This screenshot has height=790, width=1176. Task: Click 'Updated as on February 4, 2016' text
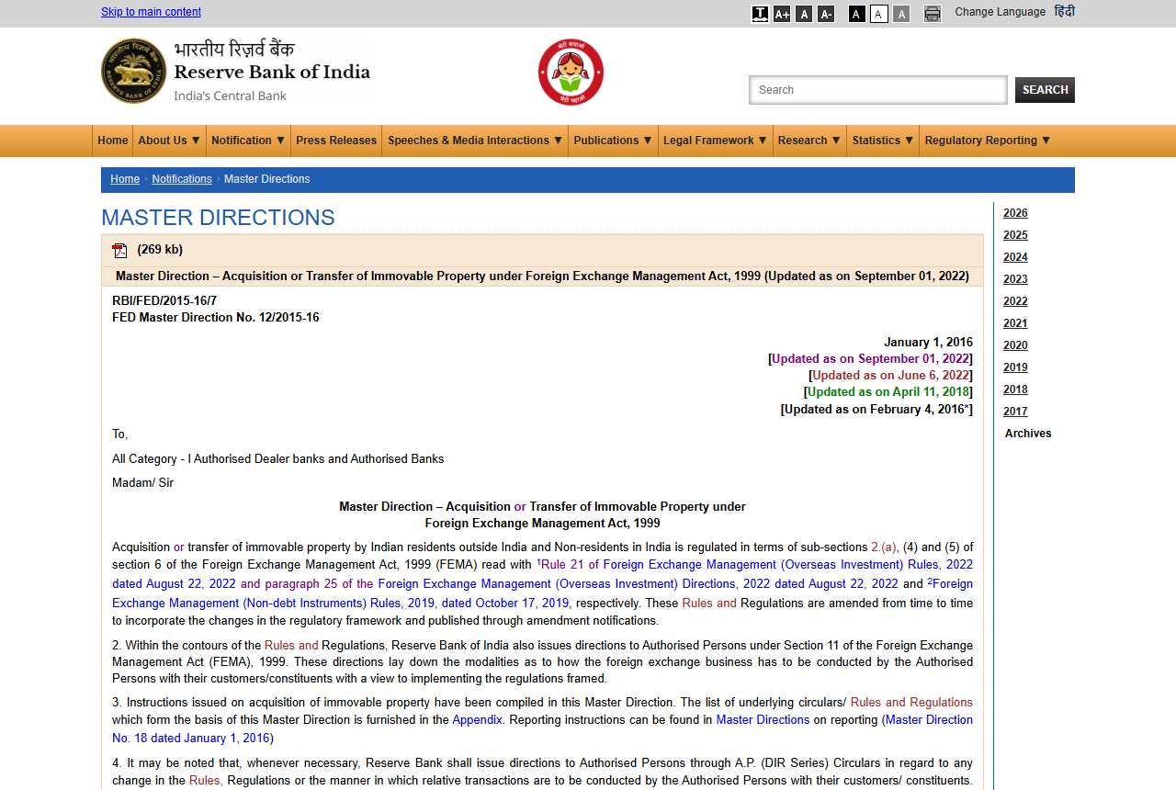pos(876,410)
